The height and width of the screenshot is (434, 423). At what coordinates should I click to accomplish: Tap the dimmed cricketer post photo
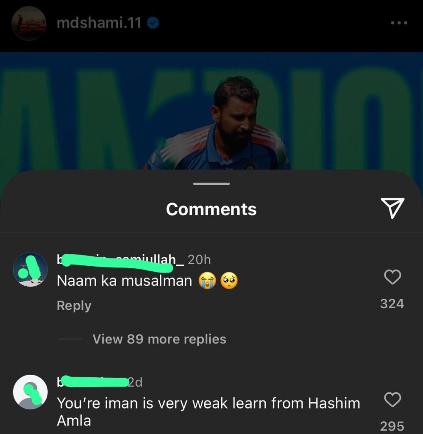[x=211, y=111]
